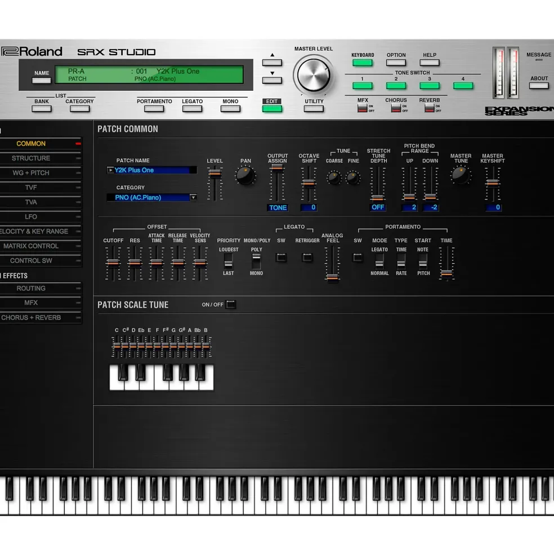
Task: Click the Octave Shift value box
Action: (x=309, y=207)
